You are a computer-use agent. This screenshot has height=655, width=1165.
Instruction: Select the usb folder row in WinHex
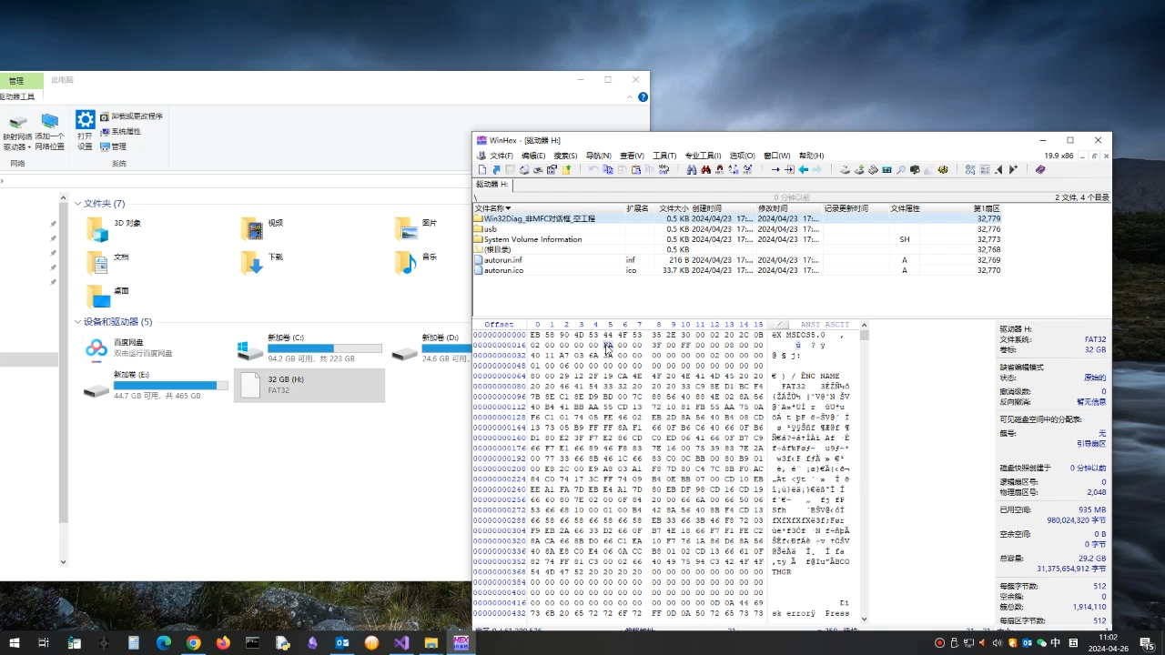click(737, 229)
